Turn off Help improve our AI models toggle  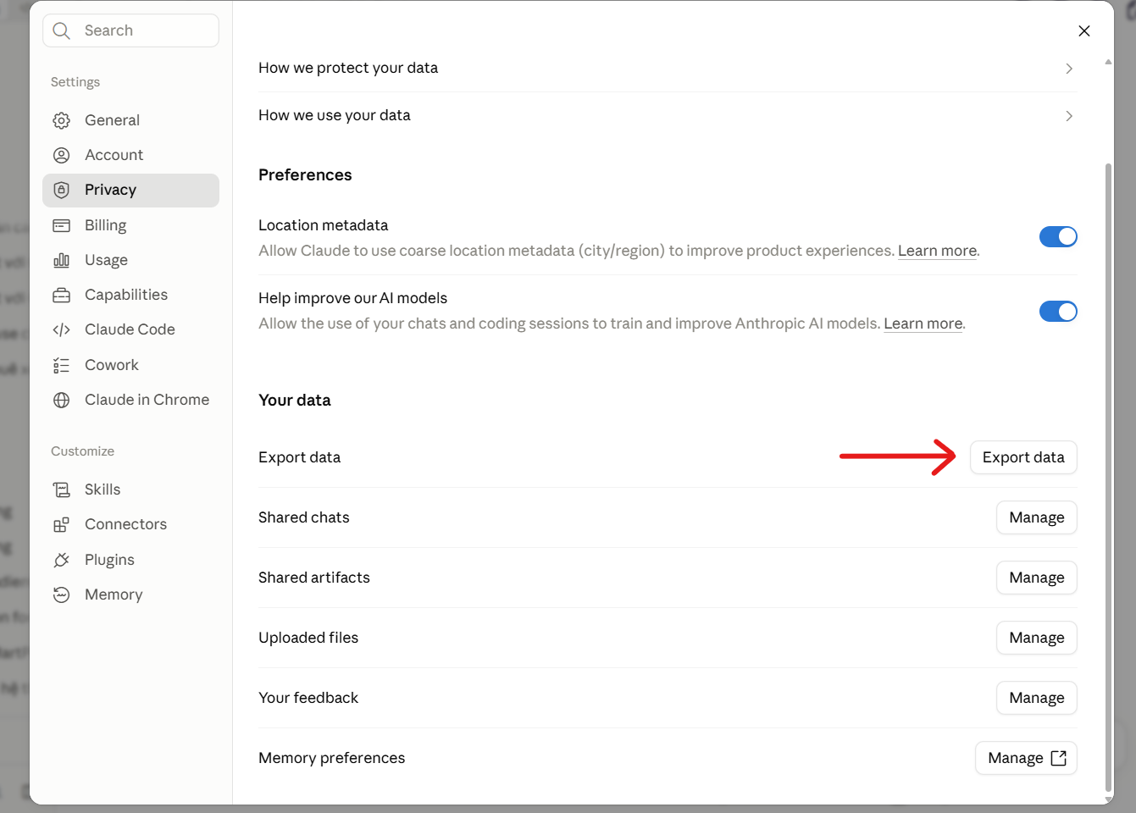click(x=1058, y=312)
